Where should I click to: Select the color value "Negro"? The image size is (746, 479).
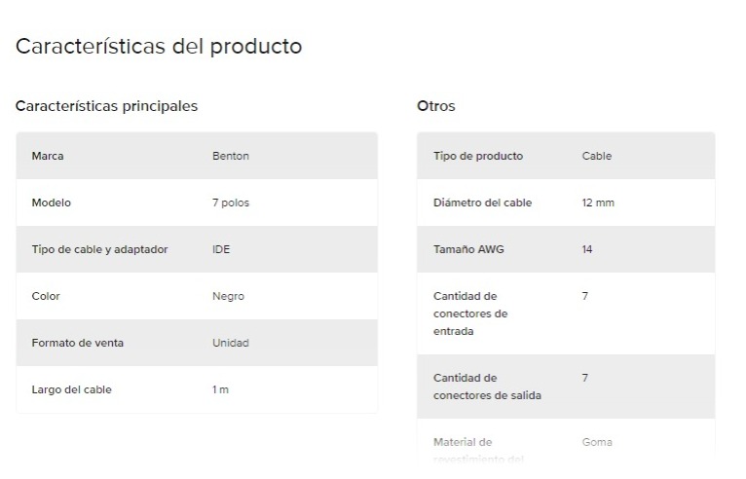pos(228,296)
